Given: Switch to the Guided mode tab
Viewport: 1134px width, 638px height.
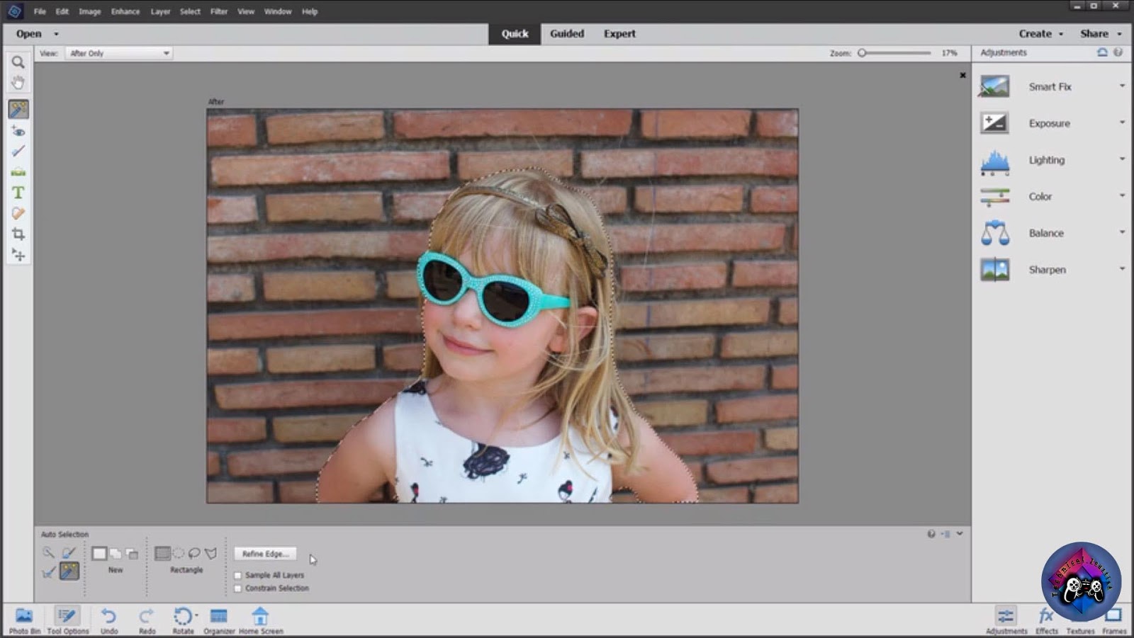Looking at the screenshot, I should [x=567, y=33].
